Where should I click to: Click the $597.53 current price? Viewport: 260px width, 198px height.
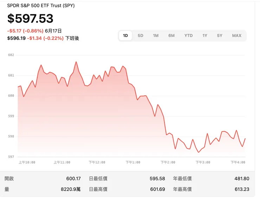31,18
